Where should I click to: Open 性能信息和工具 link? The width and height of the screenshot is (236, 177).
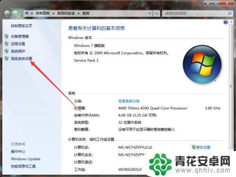pos(23,166)
